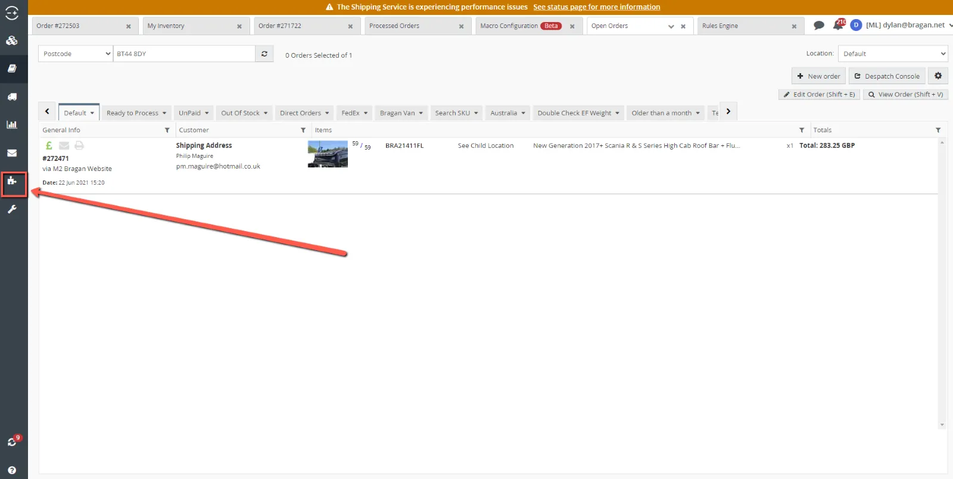The image size is (953, 479).
Task: Open the Postcode search field dropdown
Action: [76, 54]
